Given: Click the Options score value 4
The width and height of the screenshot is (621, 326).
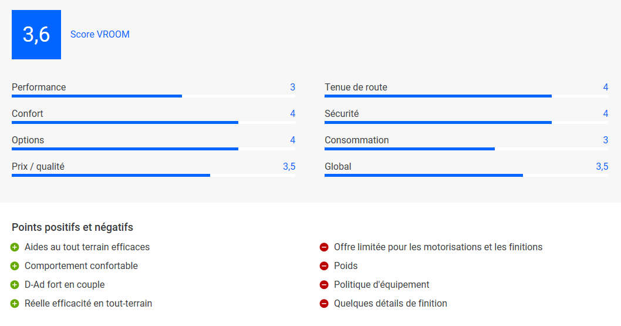Looking at the screenshot, I should [x=293, y=140].
